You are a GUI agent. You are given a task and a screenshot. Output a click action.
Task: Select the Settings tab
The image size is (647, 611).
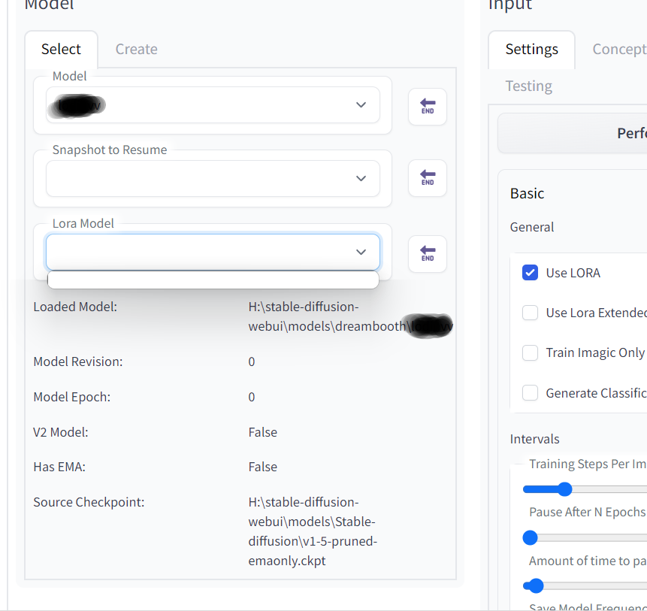pyautogui.click(x=531, y=49)
